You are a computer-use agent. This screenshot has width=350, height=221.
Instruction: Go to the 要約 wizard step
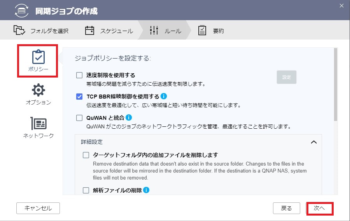[x=211, y=31]
